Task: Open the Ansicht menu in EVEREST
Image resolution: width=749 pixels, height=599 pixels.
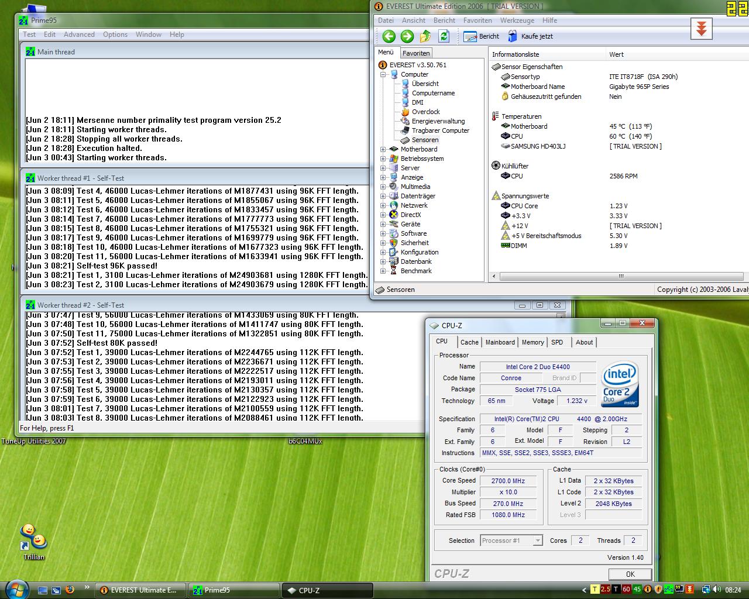Action: click(x=414, y=20)
